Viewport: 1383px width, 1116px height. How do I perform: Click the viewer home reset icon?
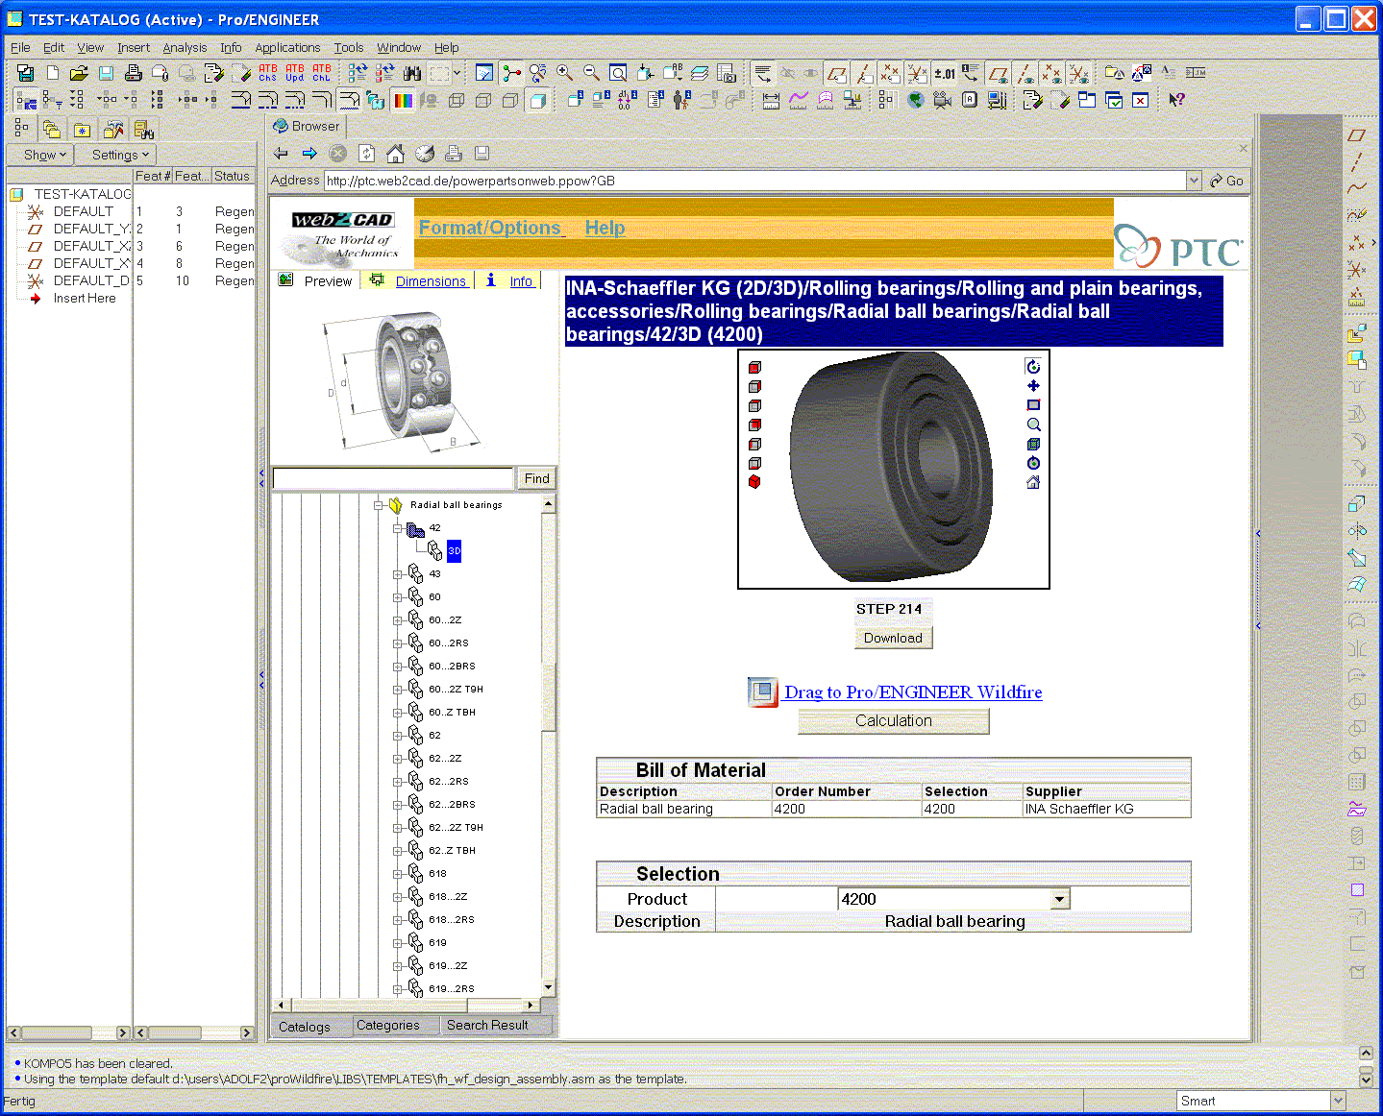click(x=1033, y=482)
